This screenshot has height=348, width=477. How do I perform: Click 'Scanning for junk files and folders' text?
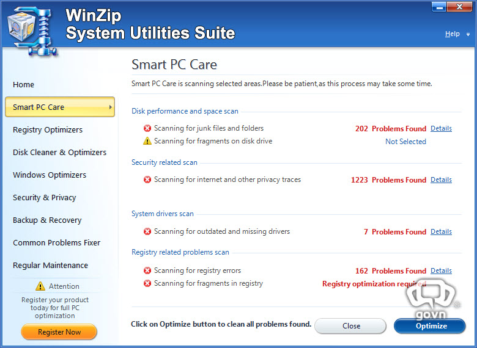click(x=209, y=128)
